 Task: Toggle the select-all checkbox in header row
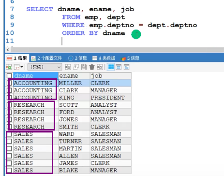9,76
